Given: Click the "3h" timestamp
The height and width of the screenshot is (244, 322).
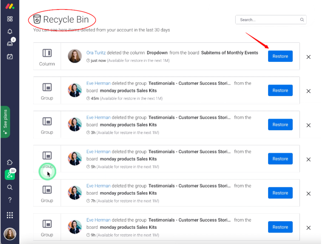Looking at the screenshot, I should [93, 133].
